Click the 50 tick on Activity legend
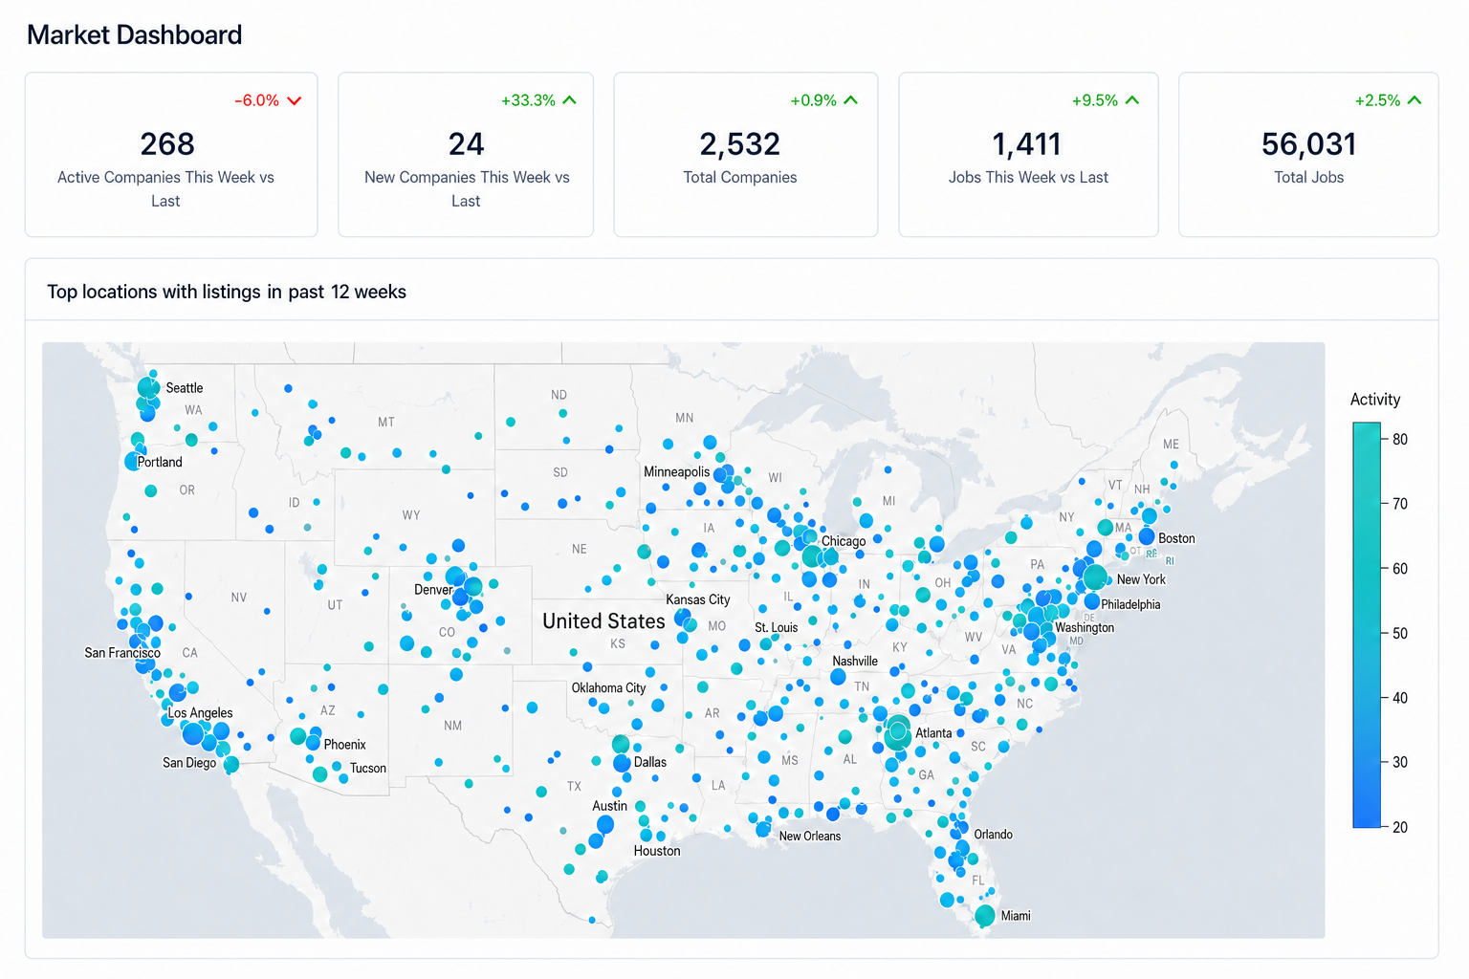Screen dimensions: 1469x979 (x=1400, y=634)
